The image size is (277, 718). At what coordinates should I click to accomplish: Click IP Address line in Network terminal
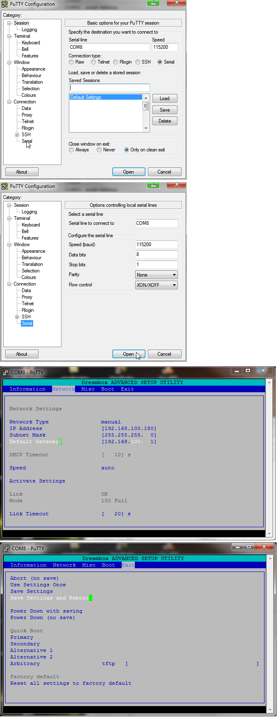83,428
